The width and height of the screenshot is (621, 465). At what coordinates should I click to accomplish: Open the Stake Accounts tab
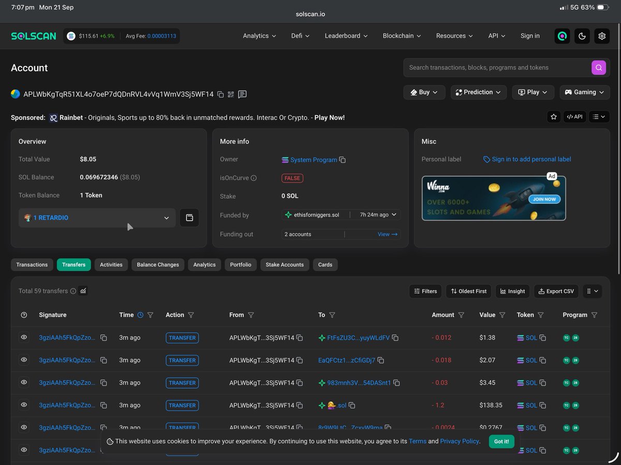click(285, 265)
